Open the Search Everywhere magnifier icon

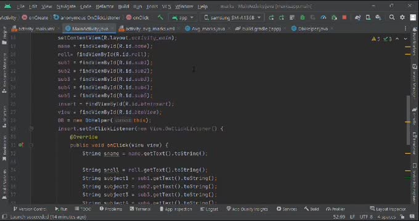coord(392,18)
